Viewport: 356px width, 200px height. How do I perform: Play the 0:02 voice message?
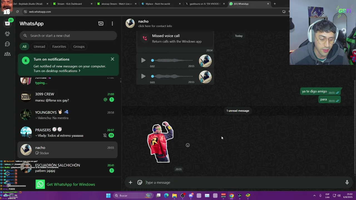click(x=143, y=60)
